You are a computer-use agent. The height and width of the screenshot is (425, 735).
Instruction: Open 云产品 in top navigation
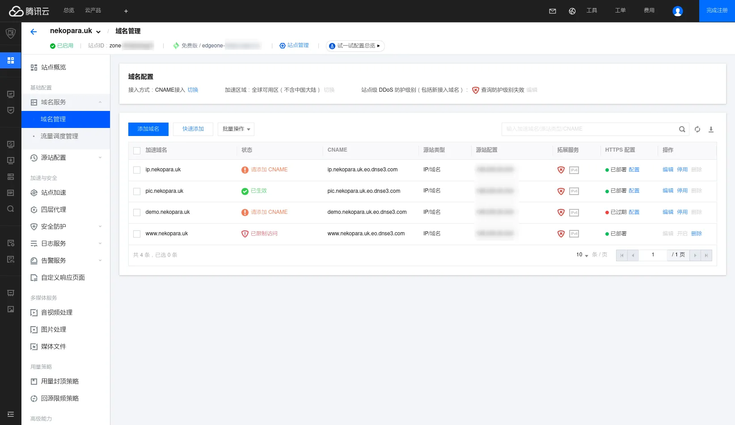93,10
